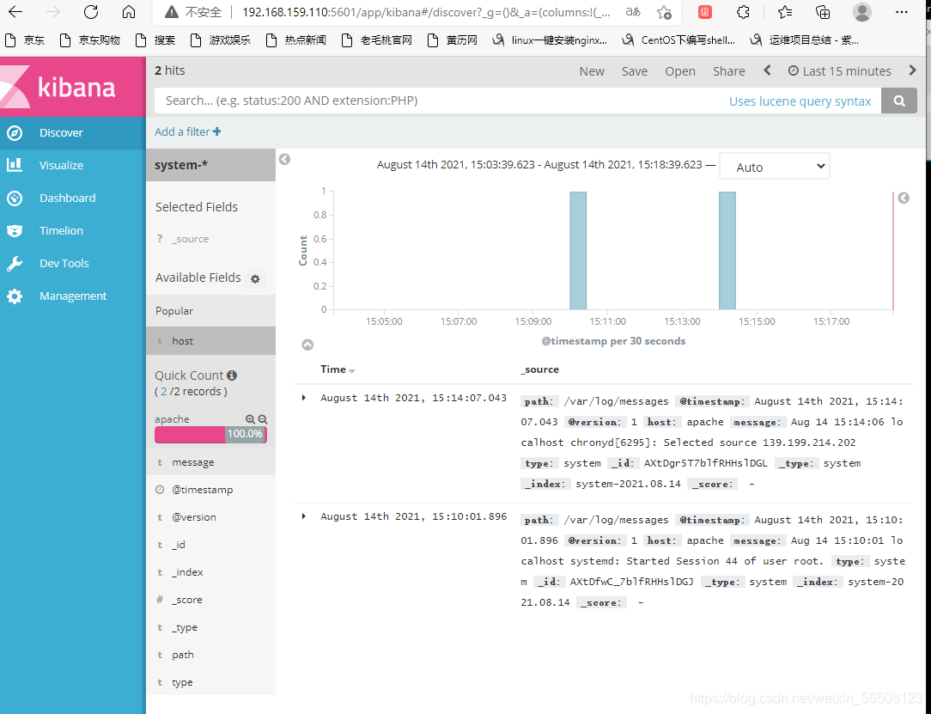Open the Auto interval dropdown
The height and width of the screenshot is (714, 931).
pyautogui.click(x=774, y=167)
